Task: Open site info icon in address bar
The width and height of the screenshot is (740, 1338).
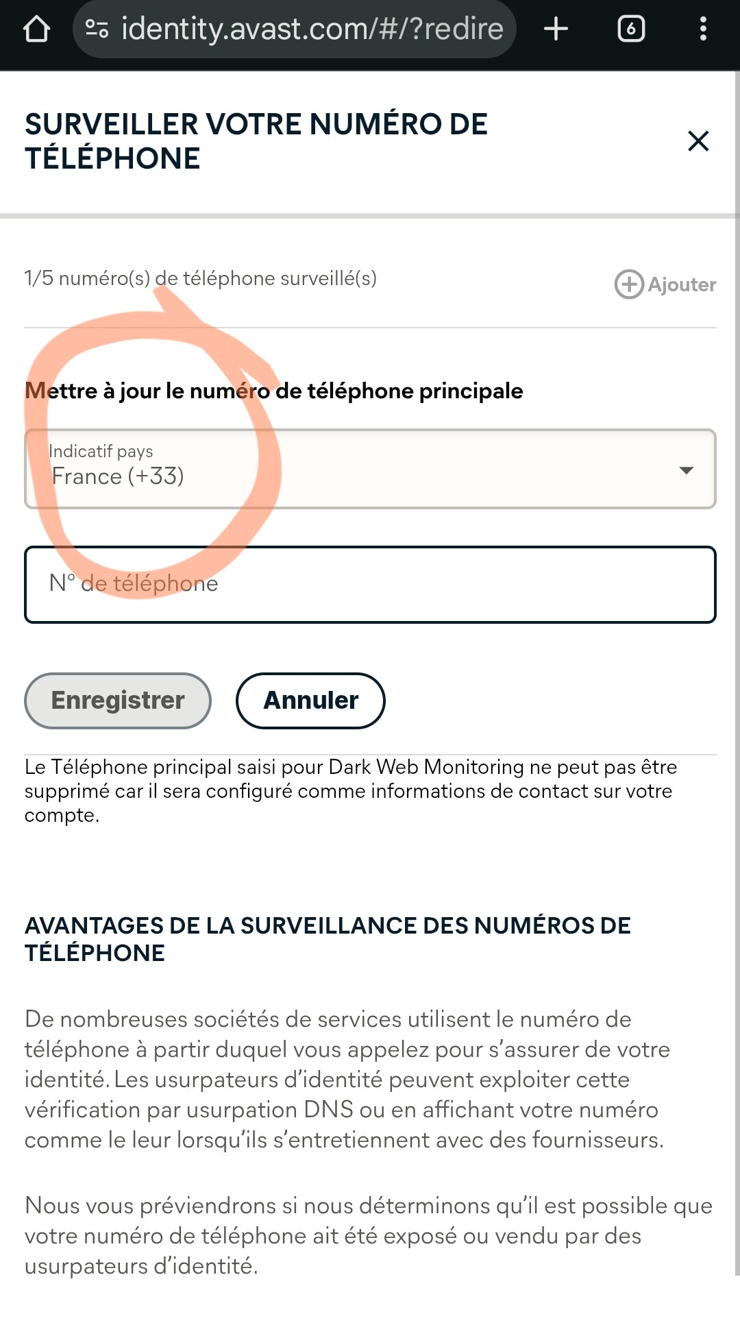Action: 97,29
